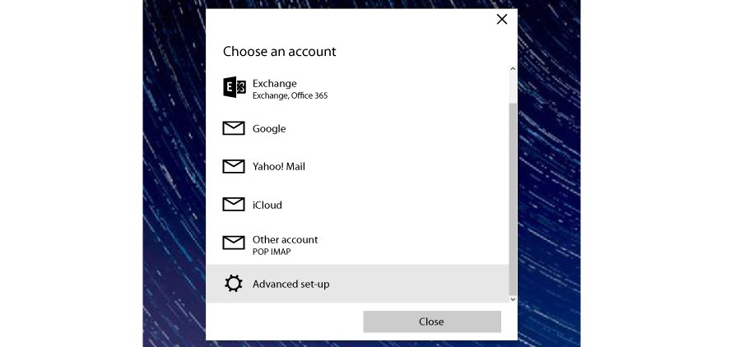This screenshot has width=730, height=347.
Task: Click the envelope icon beside Yahoo! Mail
Action: (x=234, y=166)
